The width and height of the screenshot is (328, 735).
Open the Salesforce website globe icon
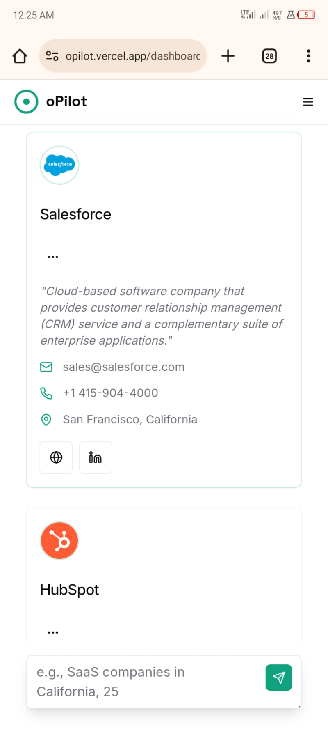(x=56, y=457)
